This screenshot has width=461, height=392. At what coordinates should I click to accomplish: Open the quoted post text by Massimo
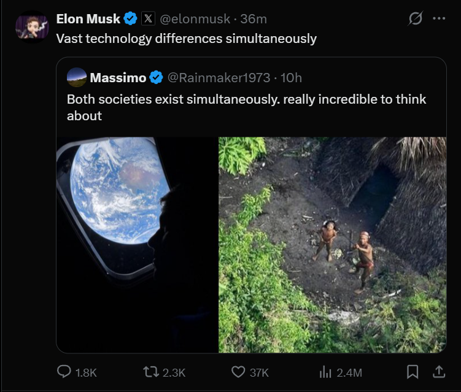pos(246,107)
